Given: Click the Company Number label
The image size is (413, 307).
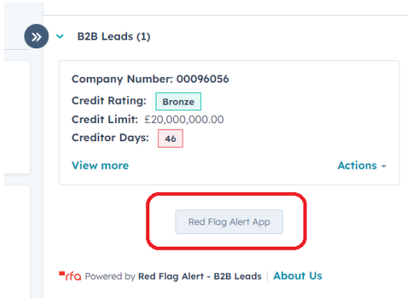Looking at the screenshot, I should point(122,79).
